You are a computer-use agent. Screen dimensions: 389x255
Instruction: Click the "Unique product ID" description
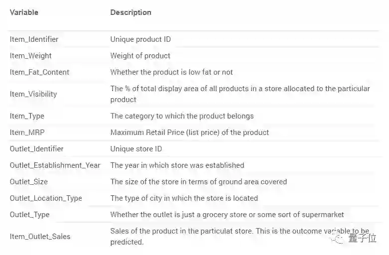(x=140, y=39)
